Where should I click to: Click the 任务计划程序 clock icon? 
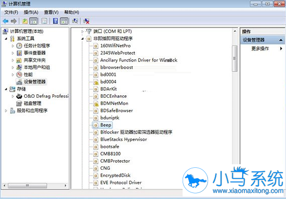(x=19, y=46)
